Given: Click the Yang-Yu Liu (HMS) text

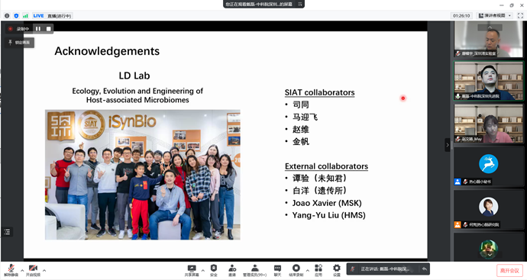Looking at the screenshot, I should [x=328, y=215].
